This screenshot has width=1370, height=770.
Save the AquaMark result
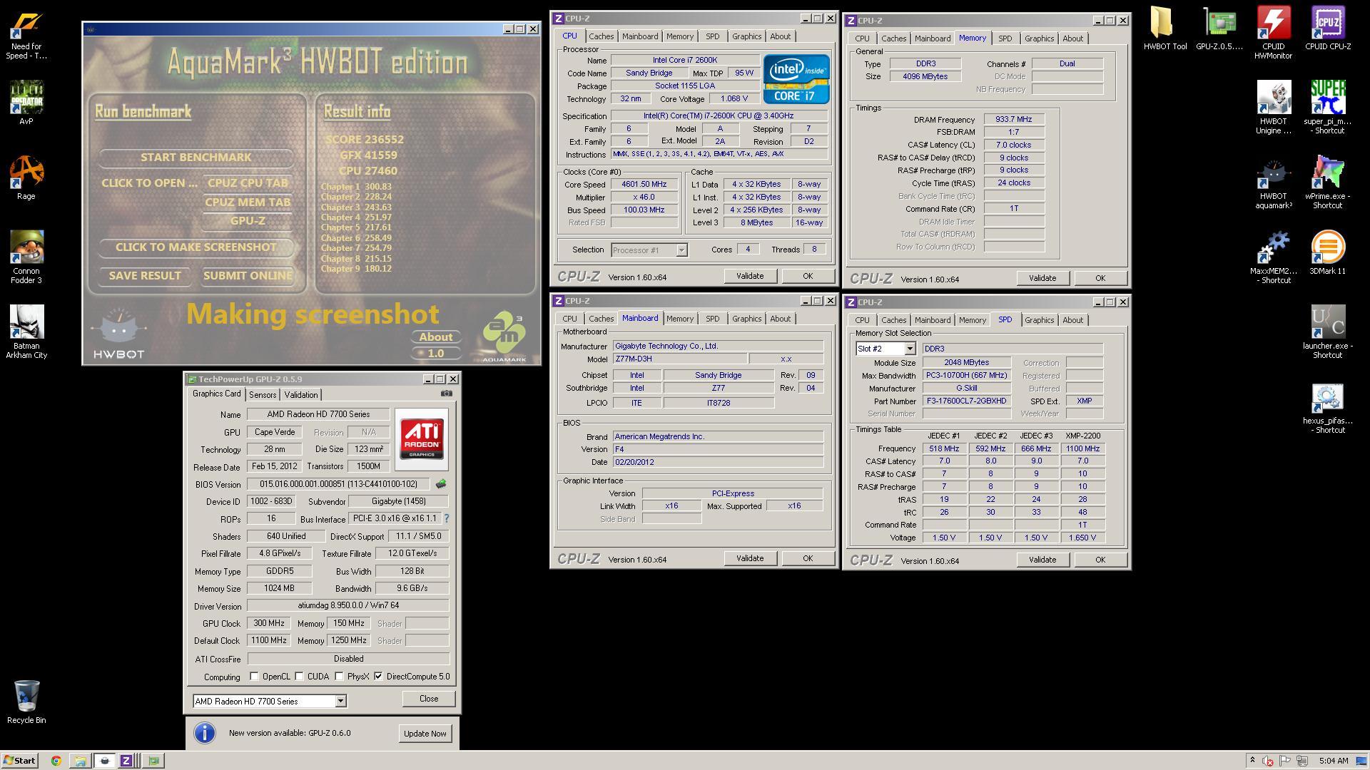tap(145, 275)
